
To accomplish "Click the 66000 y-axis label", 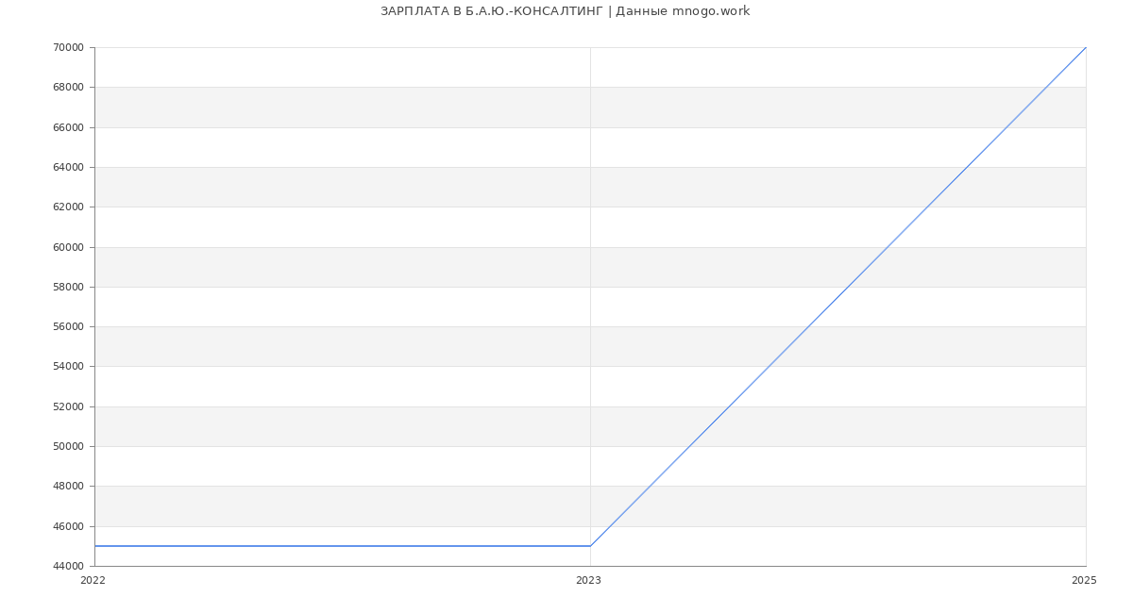I will (x=68, y=127).
